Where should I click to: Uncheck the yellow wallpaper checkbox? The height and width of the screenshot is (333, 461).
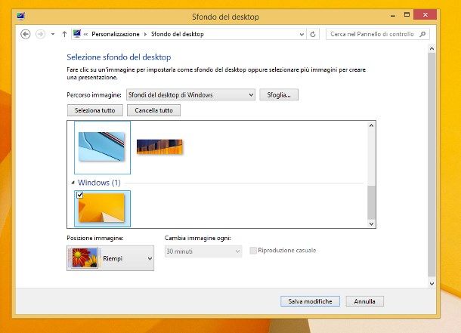tap(79, 195)
